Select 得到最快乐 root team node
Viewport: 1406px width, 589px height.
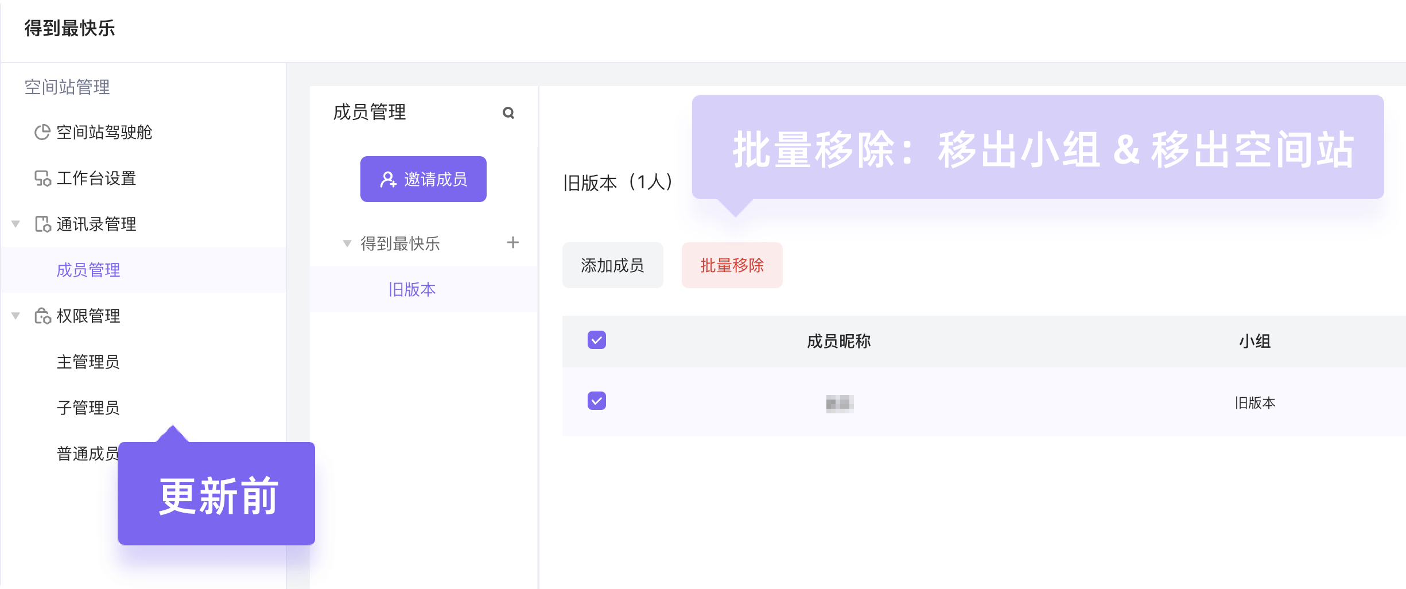(400, 243)
